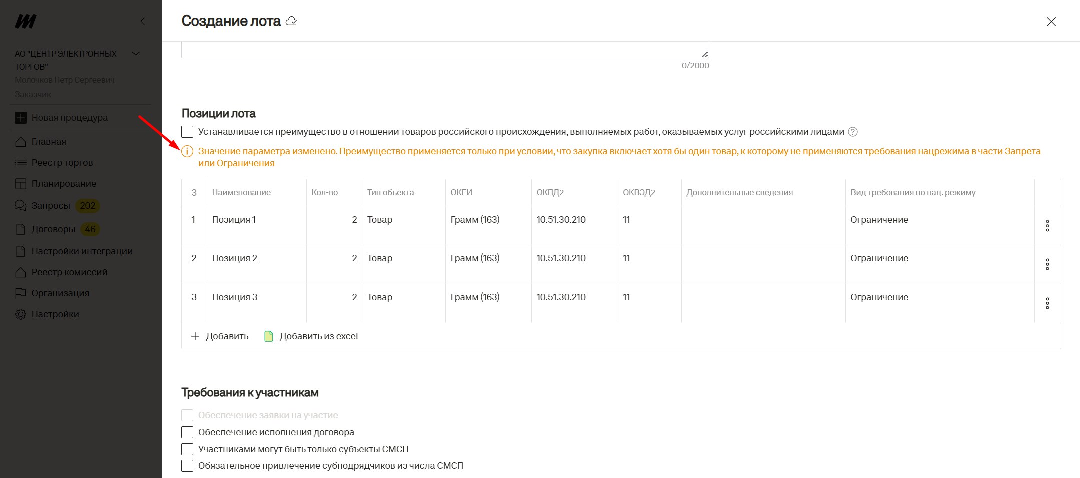Go to Договоры section

click(53, 229)
